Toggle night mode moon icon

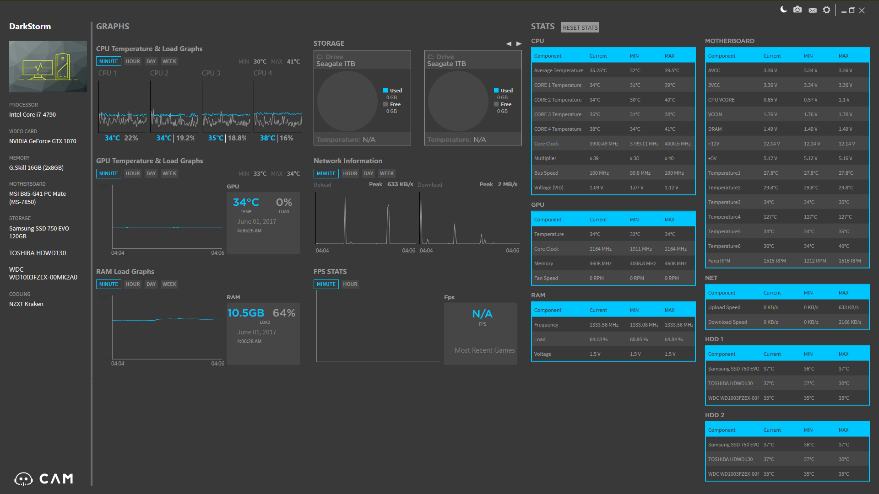click(783, 10)
